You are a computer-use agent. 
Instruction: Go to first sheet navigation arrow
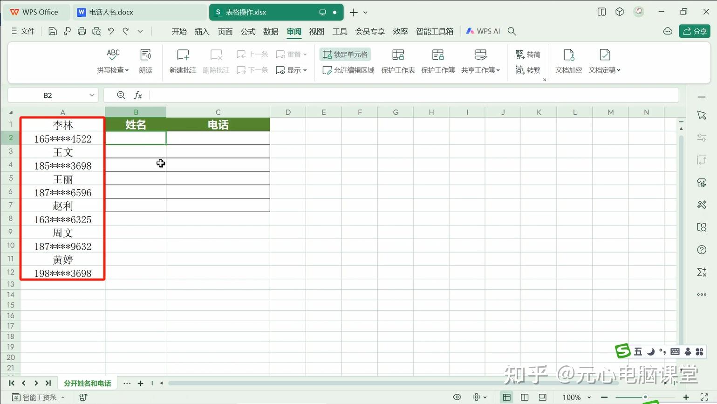click(x=12, y=383)
